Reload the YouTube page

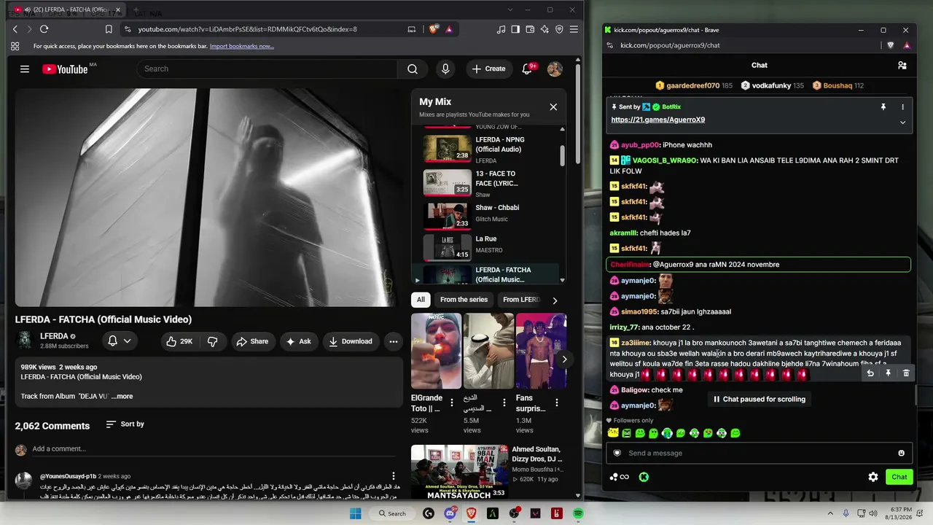tap(44, 29)
